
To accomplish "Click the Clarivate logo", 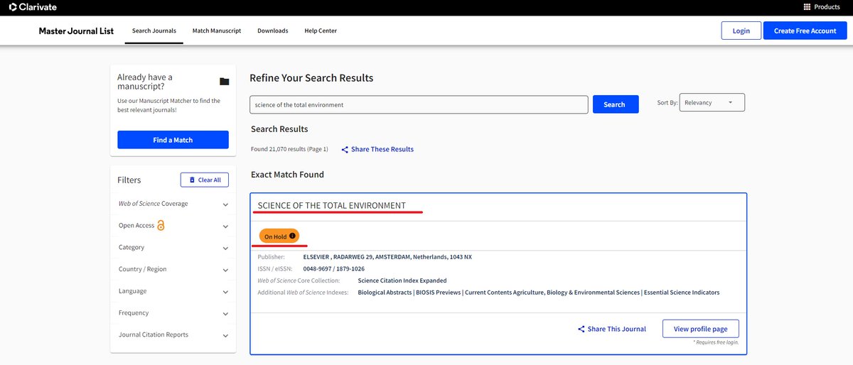I will click(x=33, y=7).
